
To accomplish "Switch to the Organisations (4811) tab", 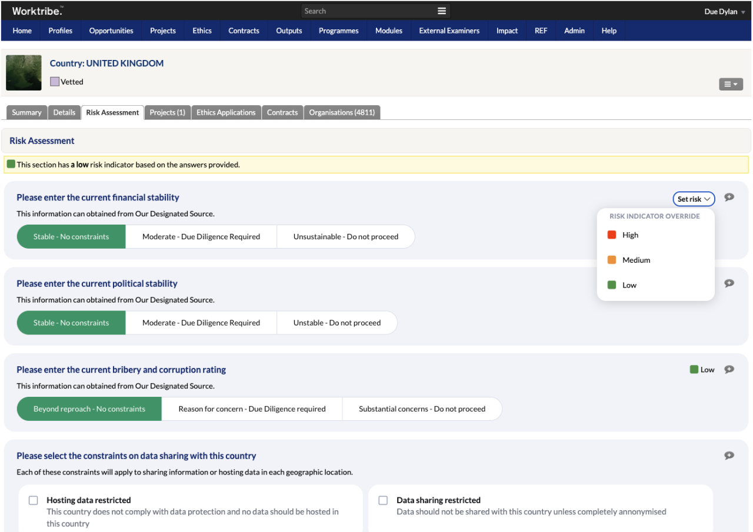I will pyautogui.click(x=342, y=112).
